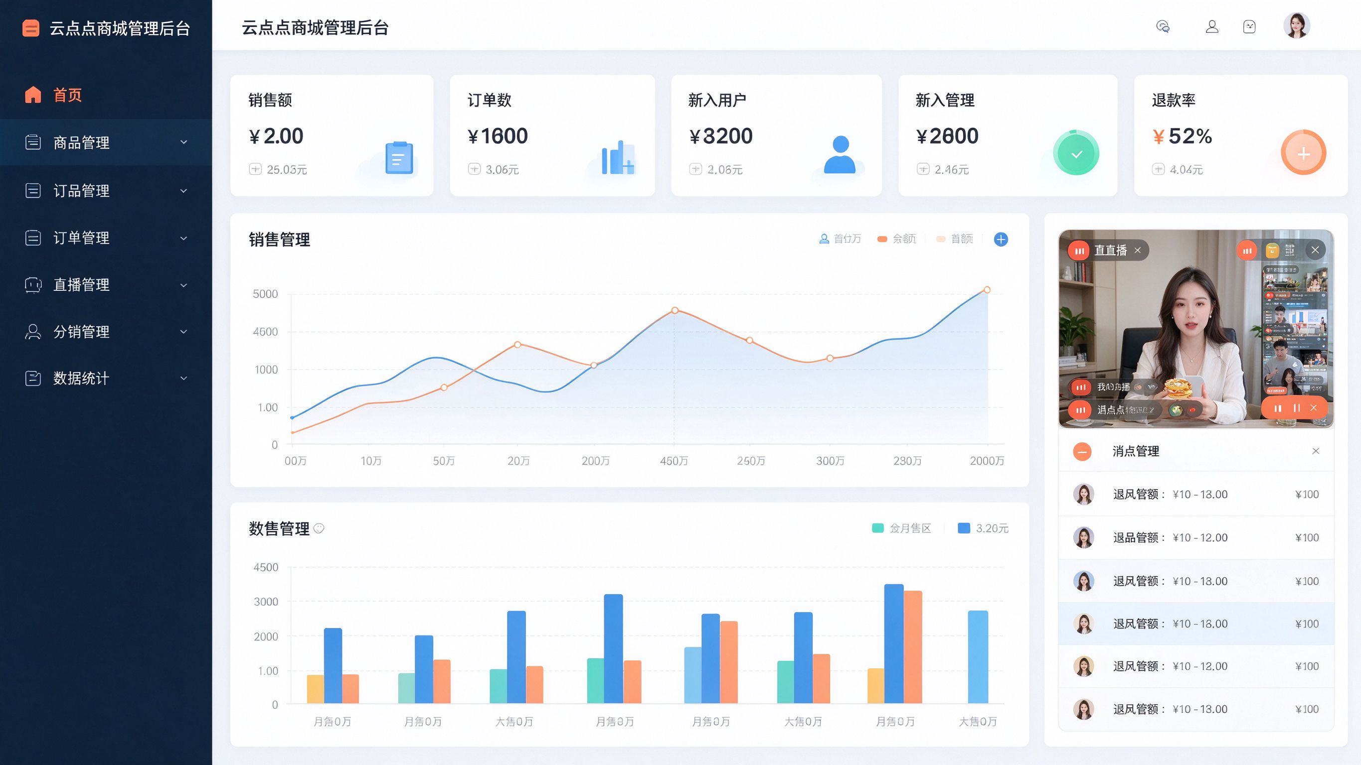Screen dimensions: 1361x765
Task: Open 销售额 ¥2.00 stat card
Action: click(x=332, y=135)
